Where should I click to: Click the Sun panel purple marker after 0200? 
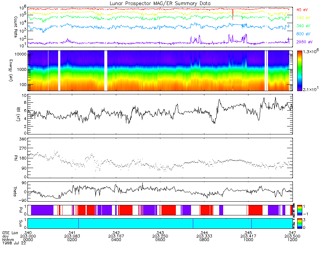coord(79,223)
